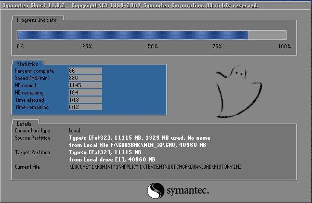Click the MB copied value 1145
Image resolution: width=312 pixels, height=203 pixels.
point(85,85)
